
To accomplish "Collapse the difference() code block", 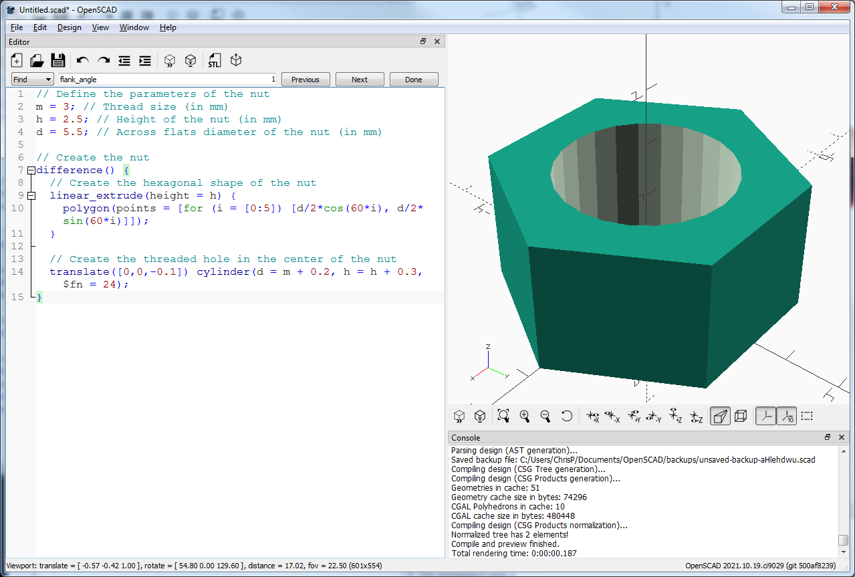I will [x=31, y=170].
